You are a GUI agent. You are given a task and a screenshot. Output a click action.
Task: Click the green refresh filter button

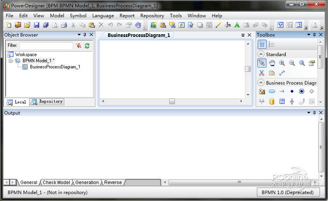point(87,45)
